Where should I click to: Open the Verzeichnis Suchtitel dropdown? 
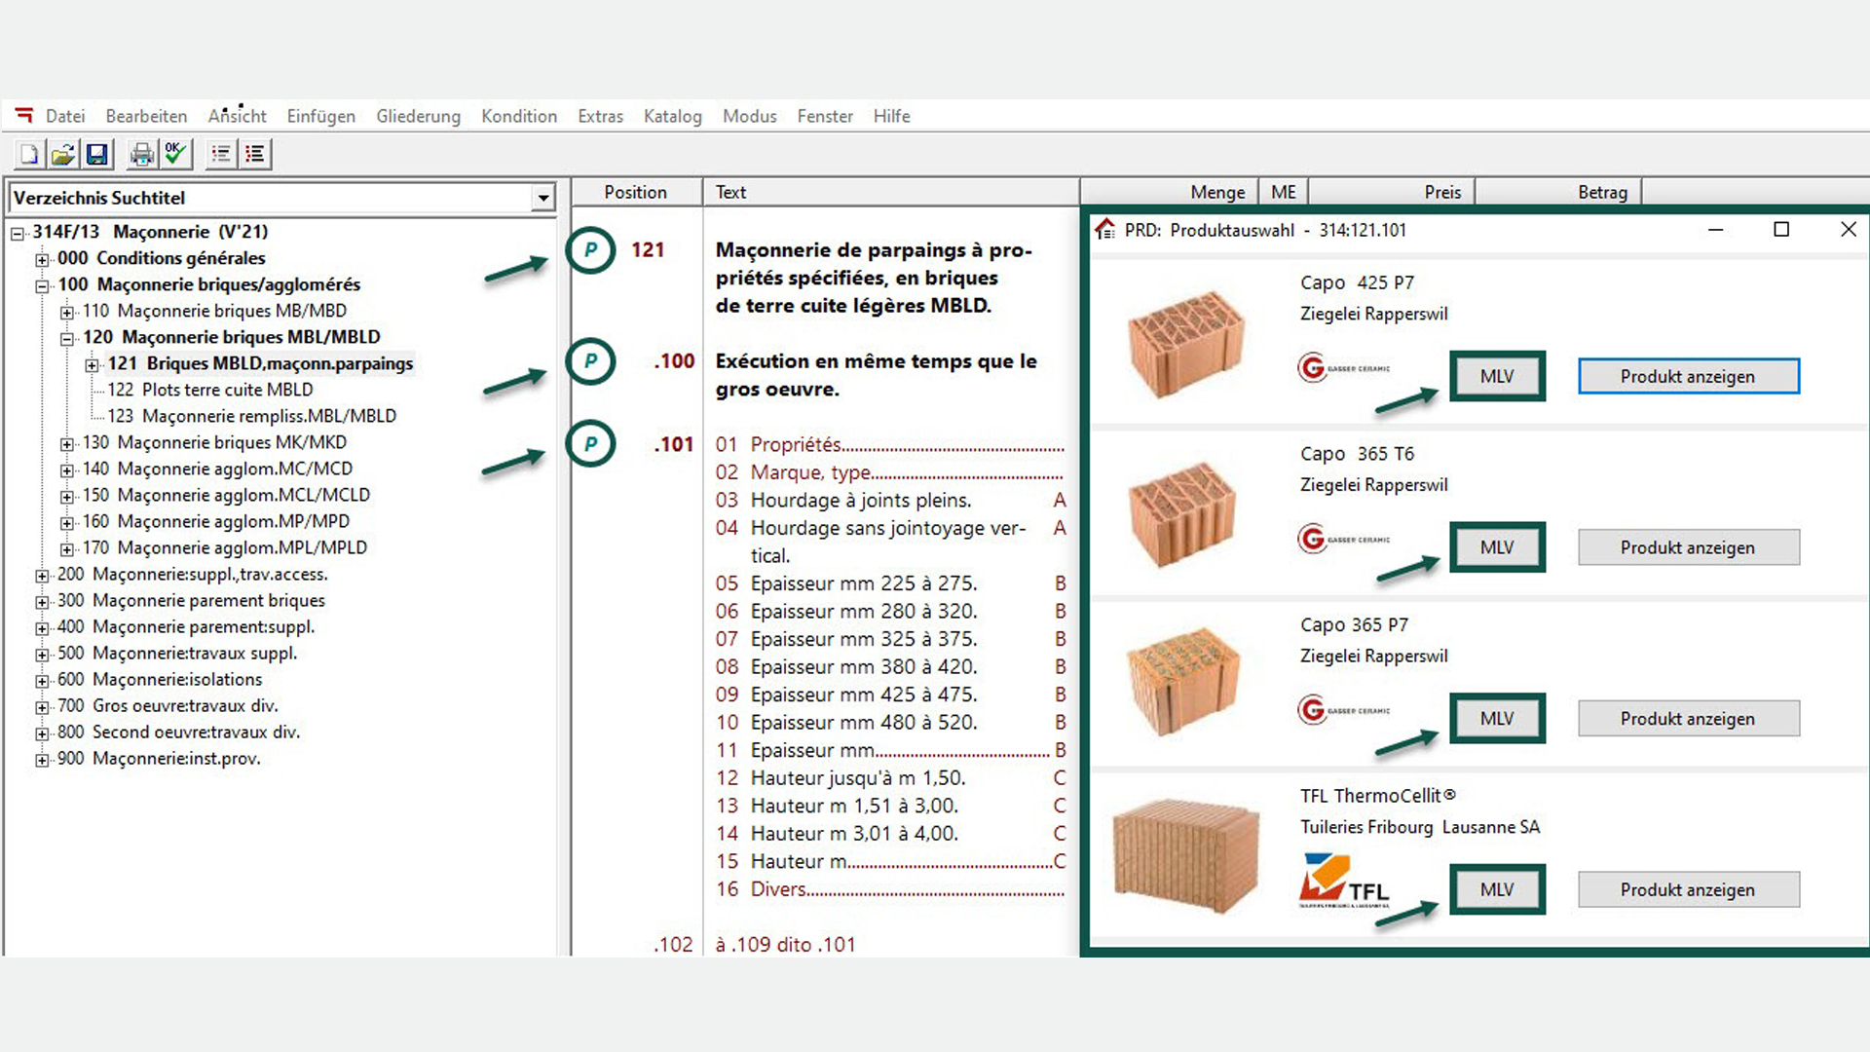tap(542, 198)
